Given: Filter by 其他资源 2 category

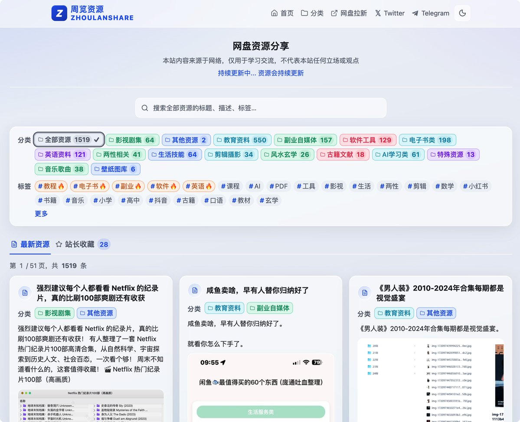Looking at the screenshot, I should [x=186, y=140].
